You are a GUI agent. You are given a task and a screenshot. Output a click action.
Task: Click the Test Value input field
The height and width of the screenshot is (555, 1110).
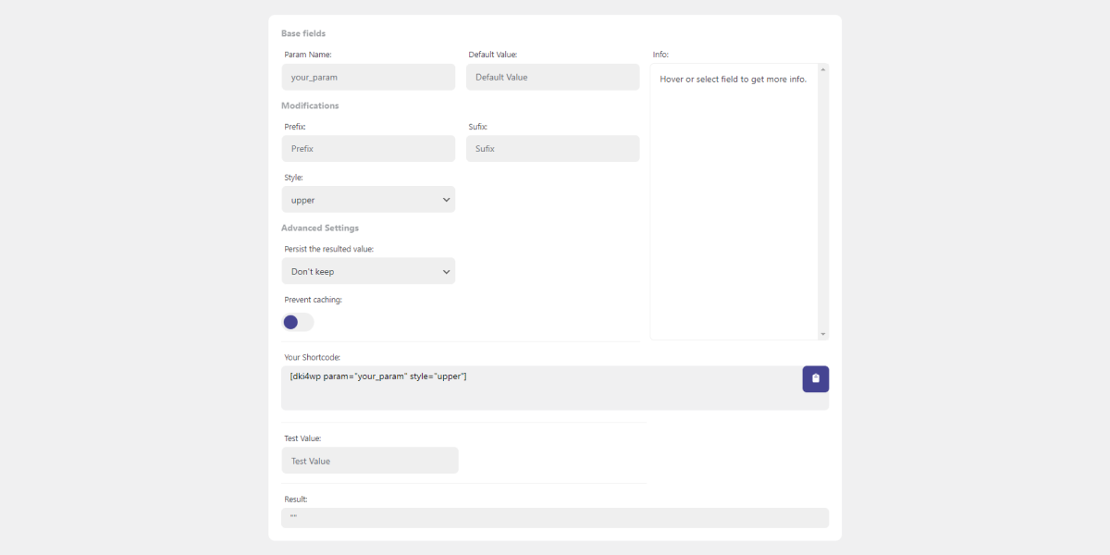tap(370, 460)
